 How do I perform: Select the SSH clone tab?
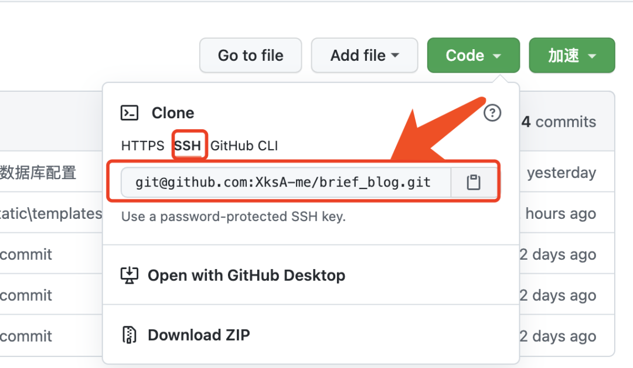point(189,146)
